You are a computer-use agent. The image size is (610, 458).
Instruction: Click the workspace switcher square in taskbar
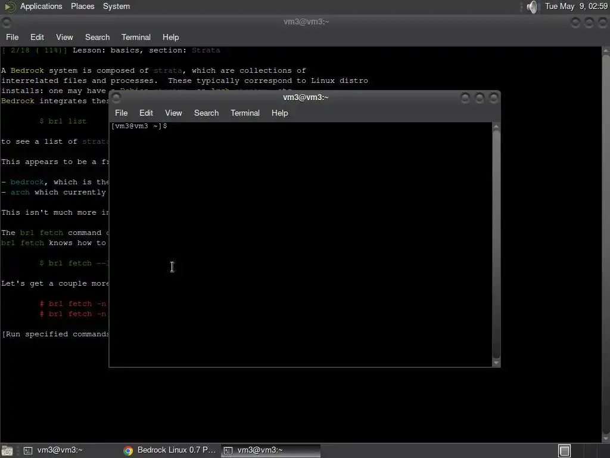[565, 451]
